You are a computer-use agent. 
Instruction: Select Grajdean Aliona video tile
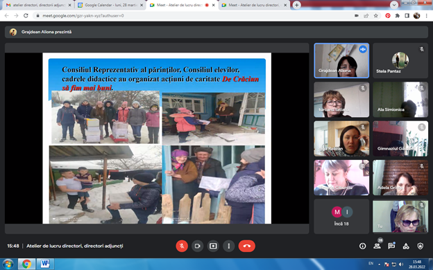point(341,61)
